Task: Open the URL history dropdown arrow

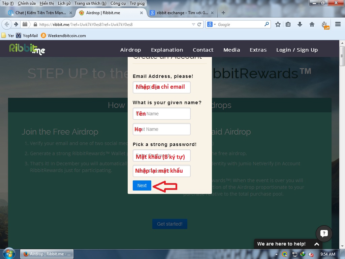Action: coord(193,24)
